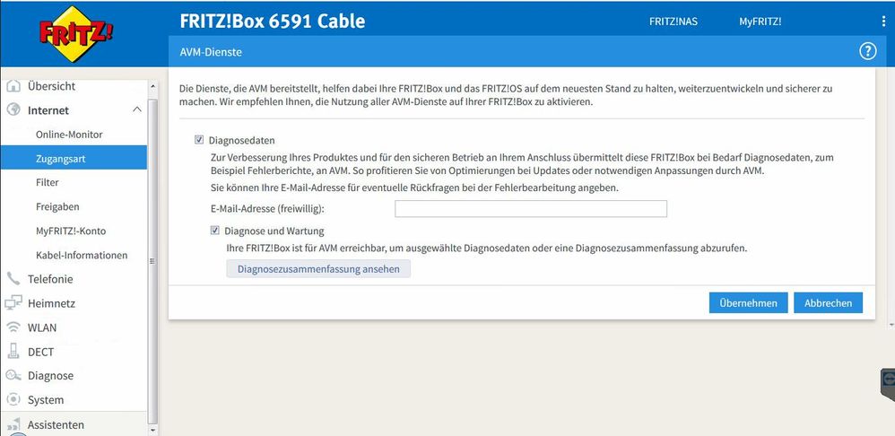Click the Abbrechen button
Screen dimensions: 895x436
(829, 303)
